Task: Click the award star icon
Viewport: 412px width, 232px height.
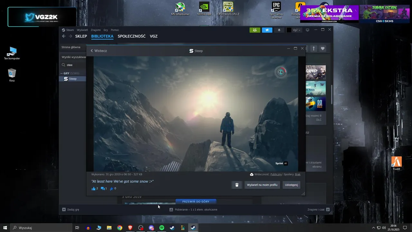Action: [111, 188]
